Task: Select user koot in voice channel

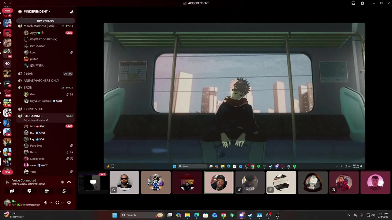Action: (33, 53)
